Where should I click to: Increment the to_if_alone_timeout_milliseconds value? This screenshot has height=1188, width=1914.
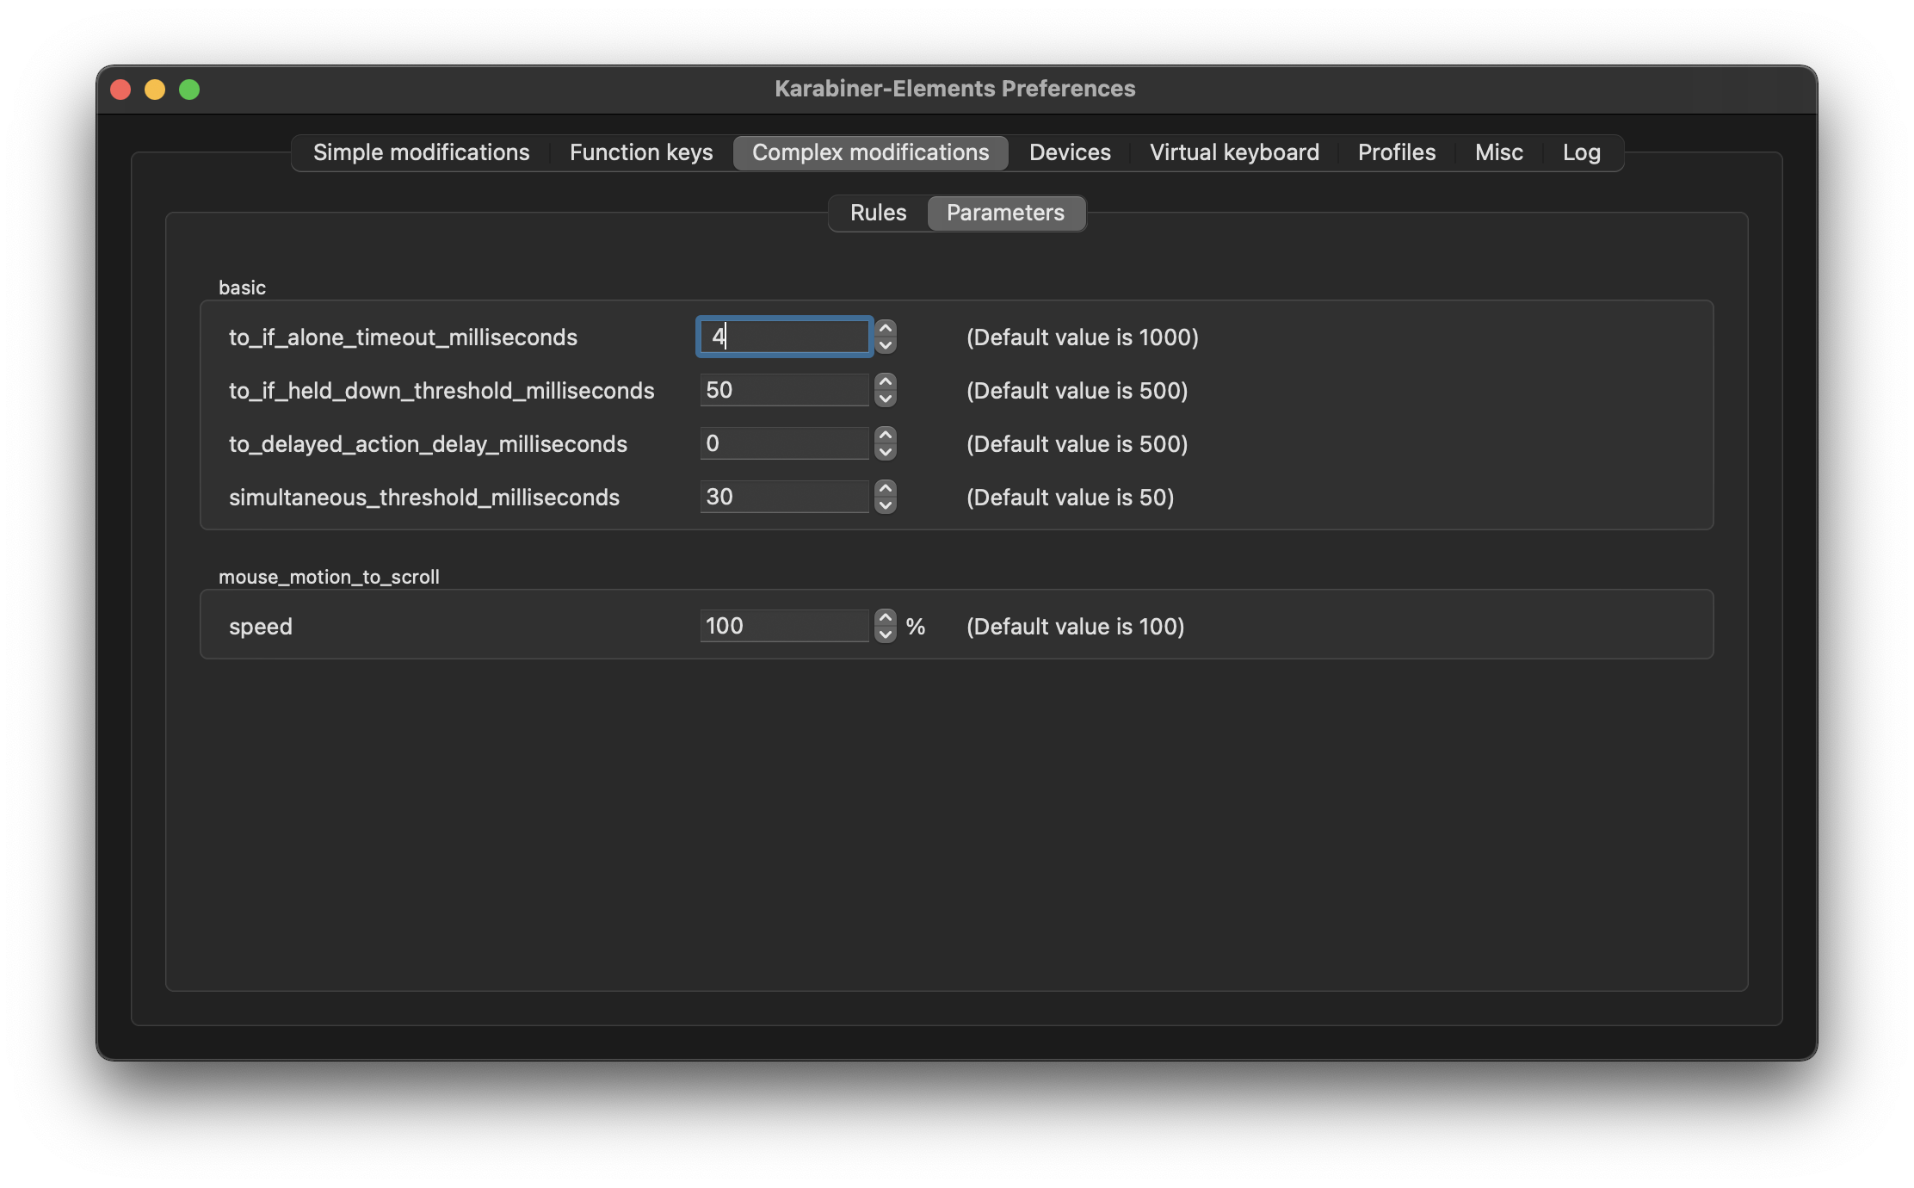[x=886, y=328]
